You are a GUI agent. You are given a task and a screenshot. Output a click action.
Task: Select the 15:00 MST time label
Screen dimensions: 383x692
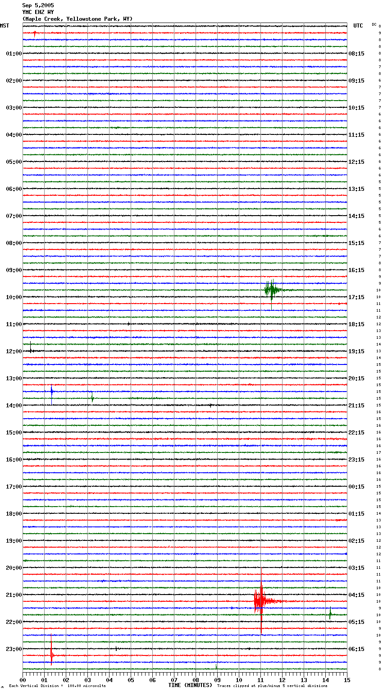point(14,433)
